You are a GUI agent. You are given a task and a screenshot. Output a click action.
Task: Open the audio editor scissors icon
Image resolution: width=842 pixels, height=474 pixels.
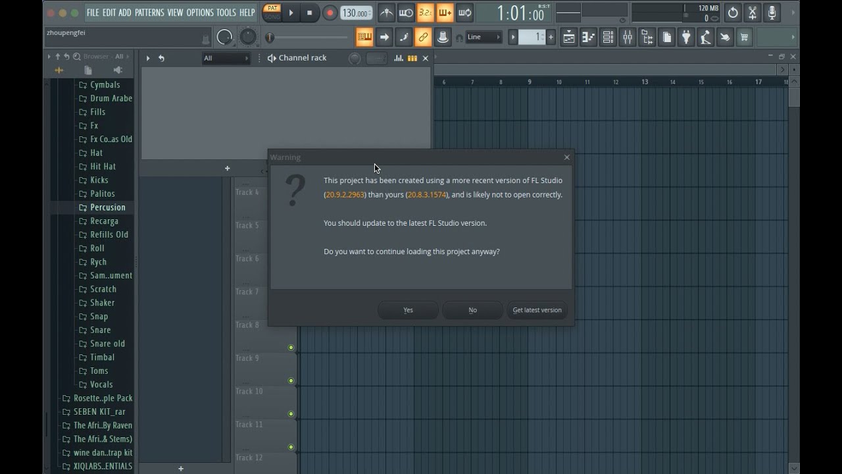pyautogui.click(x=753, y=13)
